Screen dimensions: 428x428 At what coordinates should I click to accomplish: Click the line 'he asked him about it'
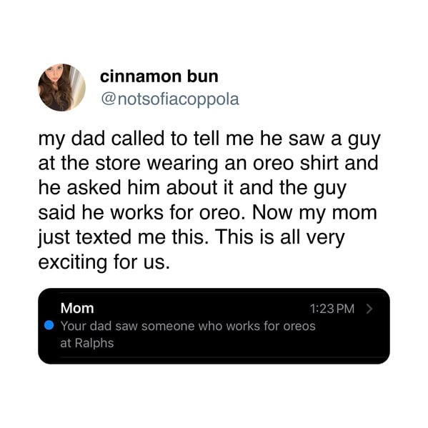click(x=192, y=189)
